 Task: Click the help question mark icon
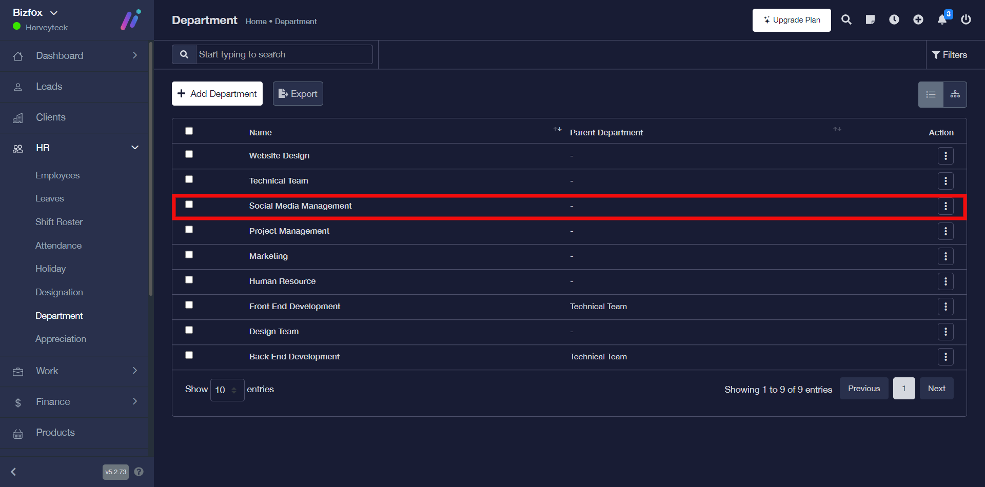coord(139,472)
